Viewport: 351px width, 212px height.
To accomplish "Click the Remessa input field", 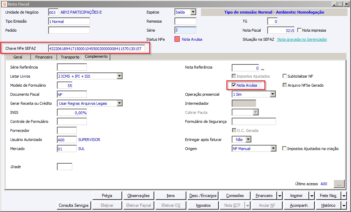I will [x=185, y=21].
